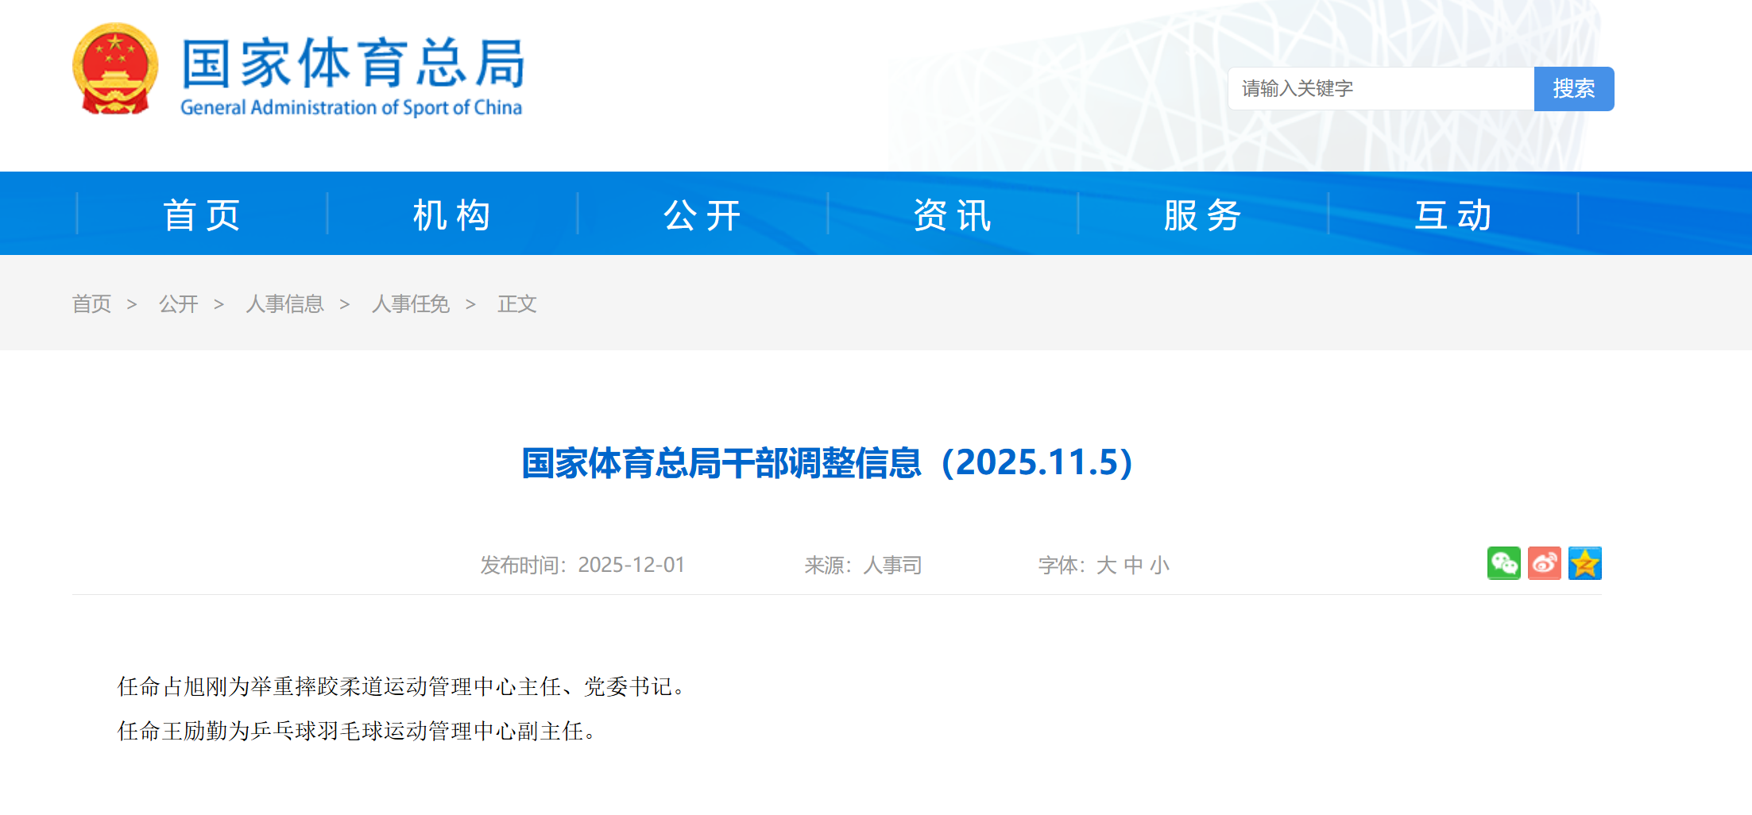Go to 首页 in the breadcrumb
This screenshot has height=815, width=1752.
pos(91,304)
